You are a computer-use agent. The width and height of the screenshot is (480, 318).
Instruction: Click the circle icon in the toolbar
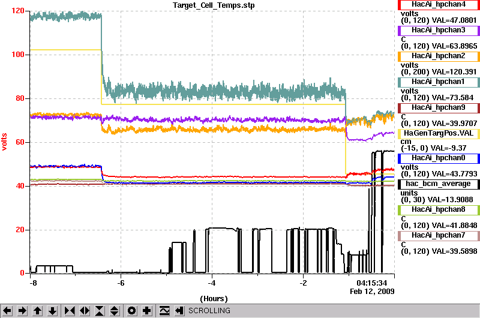click(131, 311)
